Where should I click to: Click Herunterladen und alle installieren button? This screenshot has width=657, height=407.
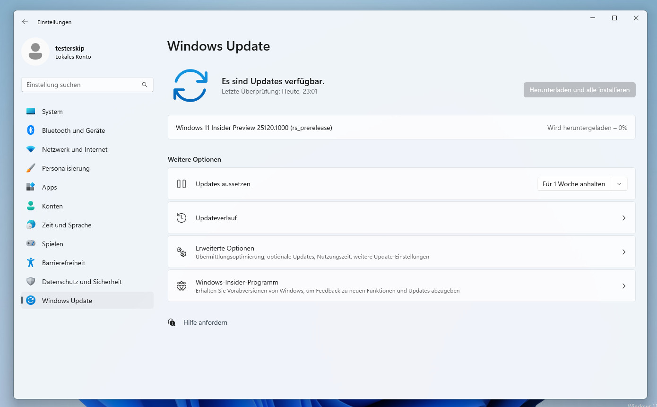pos(579,90)
